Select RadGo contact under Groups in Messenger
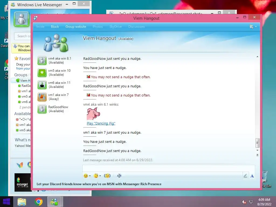276x207 pixels. (x=25, y=86)
